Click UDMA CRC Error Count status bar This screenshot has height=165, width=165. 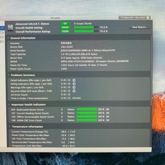87,120
